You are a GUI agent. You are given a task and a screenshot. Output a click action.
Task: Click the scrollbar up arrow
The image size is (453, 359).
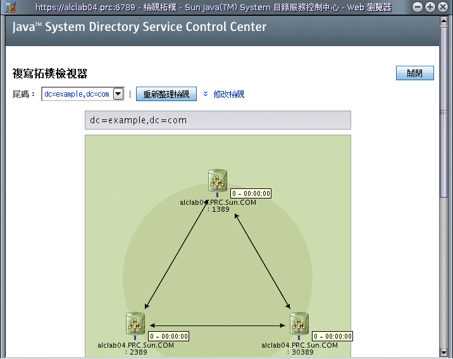[x=444, y=21]
